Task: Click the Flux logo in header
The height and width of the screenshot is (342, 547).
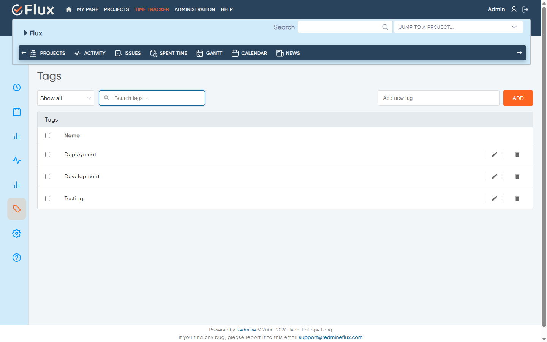Action: pos(33,9)
